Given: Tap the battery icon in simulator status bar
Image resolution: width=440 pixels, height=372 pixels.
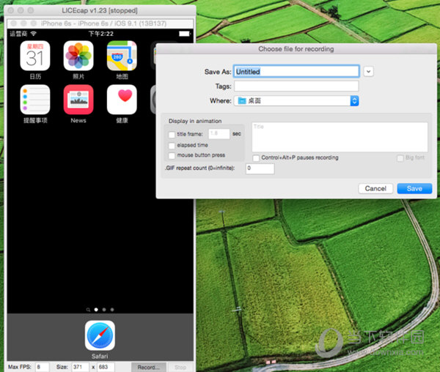Looking at the screenshot, I should click(x=185, y=34).
